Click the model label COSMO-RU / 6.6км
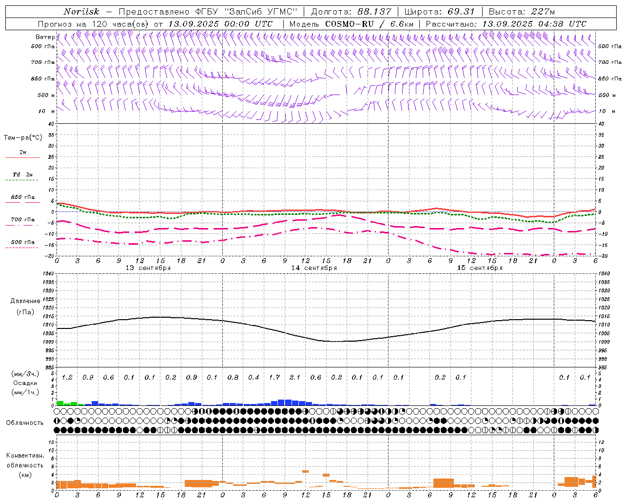This screenshot has height=499, width=624. click(x=370, y=24)
